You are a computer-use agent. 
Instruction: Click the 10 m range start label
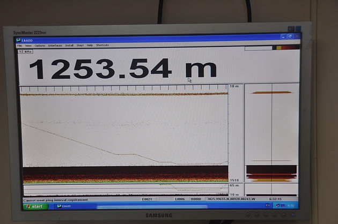point(234,86)
